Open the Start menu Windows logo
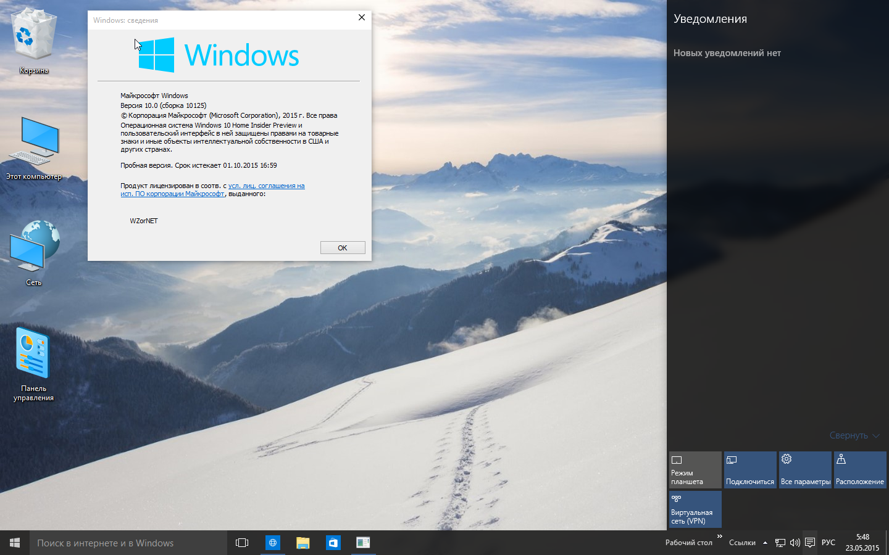The width and height of the screenshot is (889, 555). click(15, 543)
